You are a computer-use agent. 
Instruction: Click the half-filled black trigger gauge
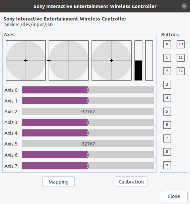click(138, 60)
